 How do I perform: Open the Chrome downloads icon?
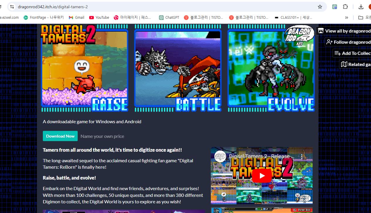pyautogui.click(x=361, y=7)
